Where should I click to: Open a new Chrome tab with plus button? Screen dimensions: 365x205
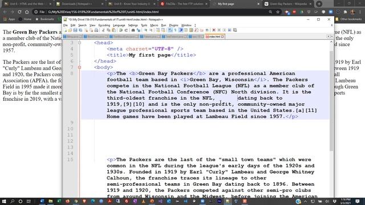click(x=319, y=4)
